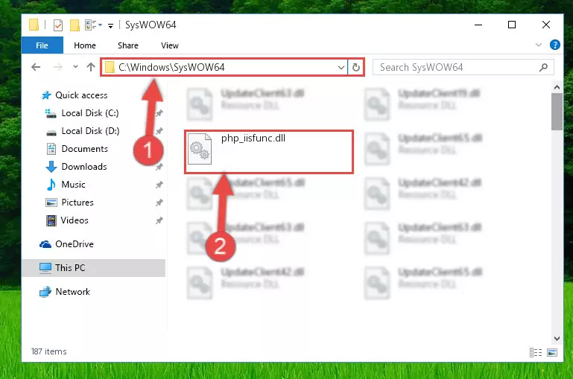Open the File menu
Screen dimensions: 573x379
tap(42, 45)
